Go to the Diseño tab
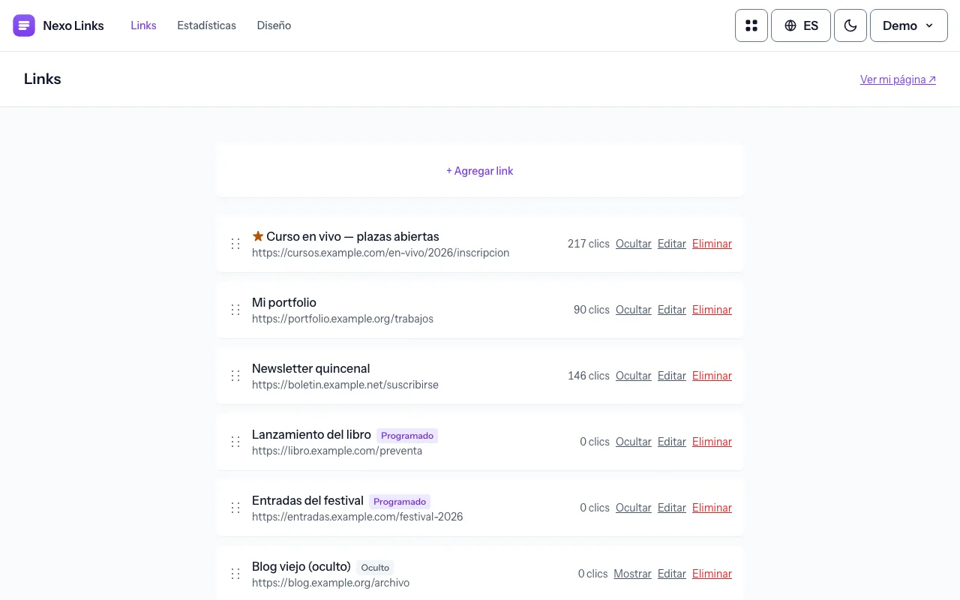This screenshot has width=960, height=600. (274, 25)
